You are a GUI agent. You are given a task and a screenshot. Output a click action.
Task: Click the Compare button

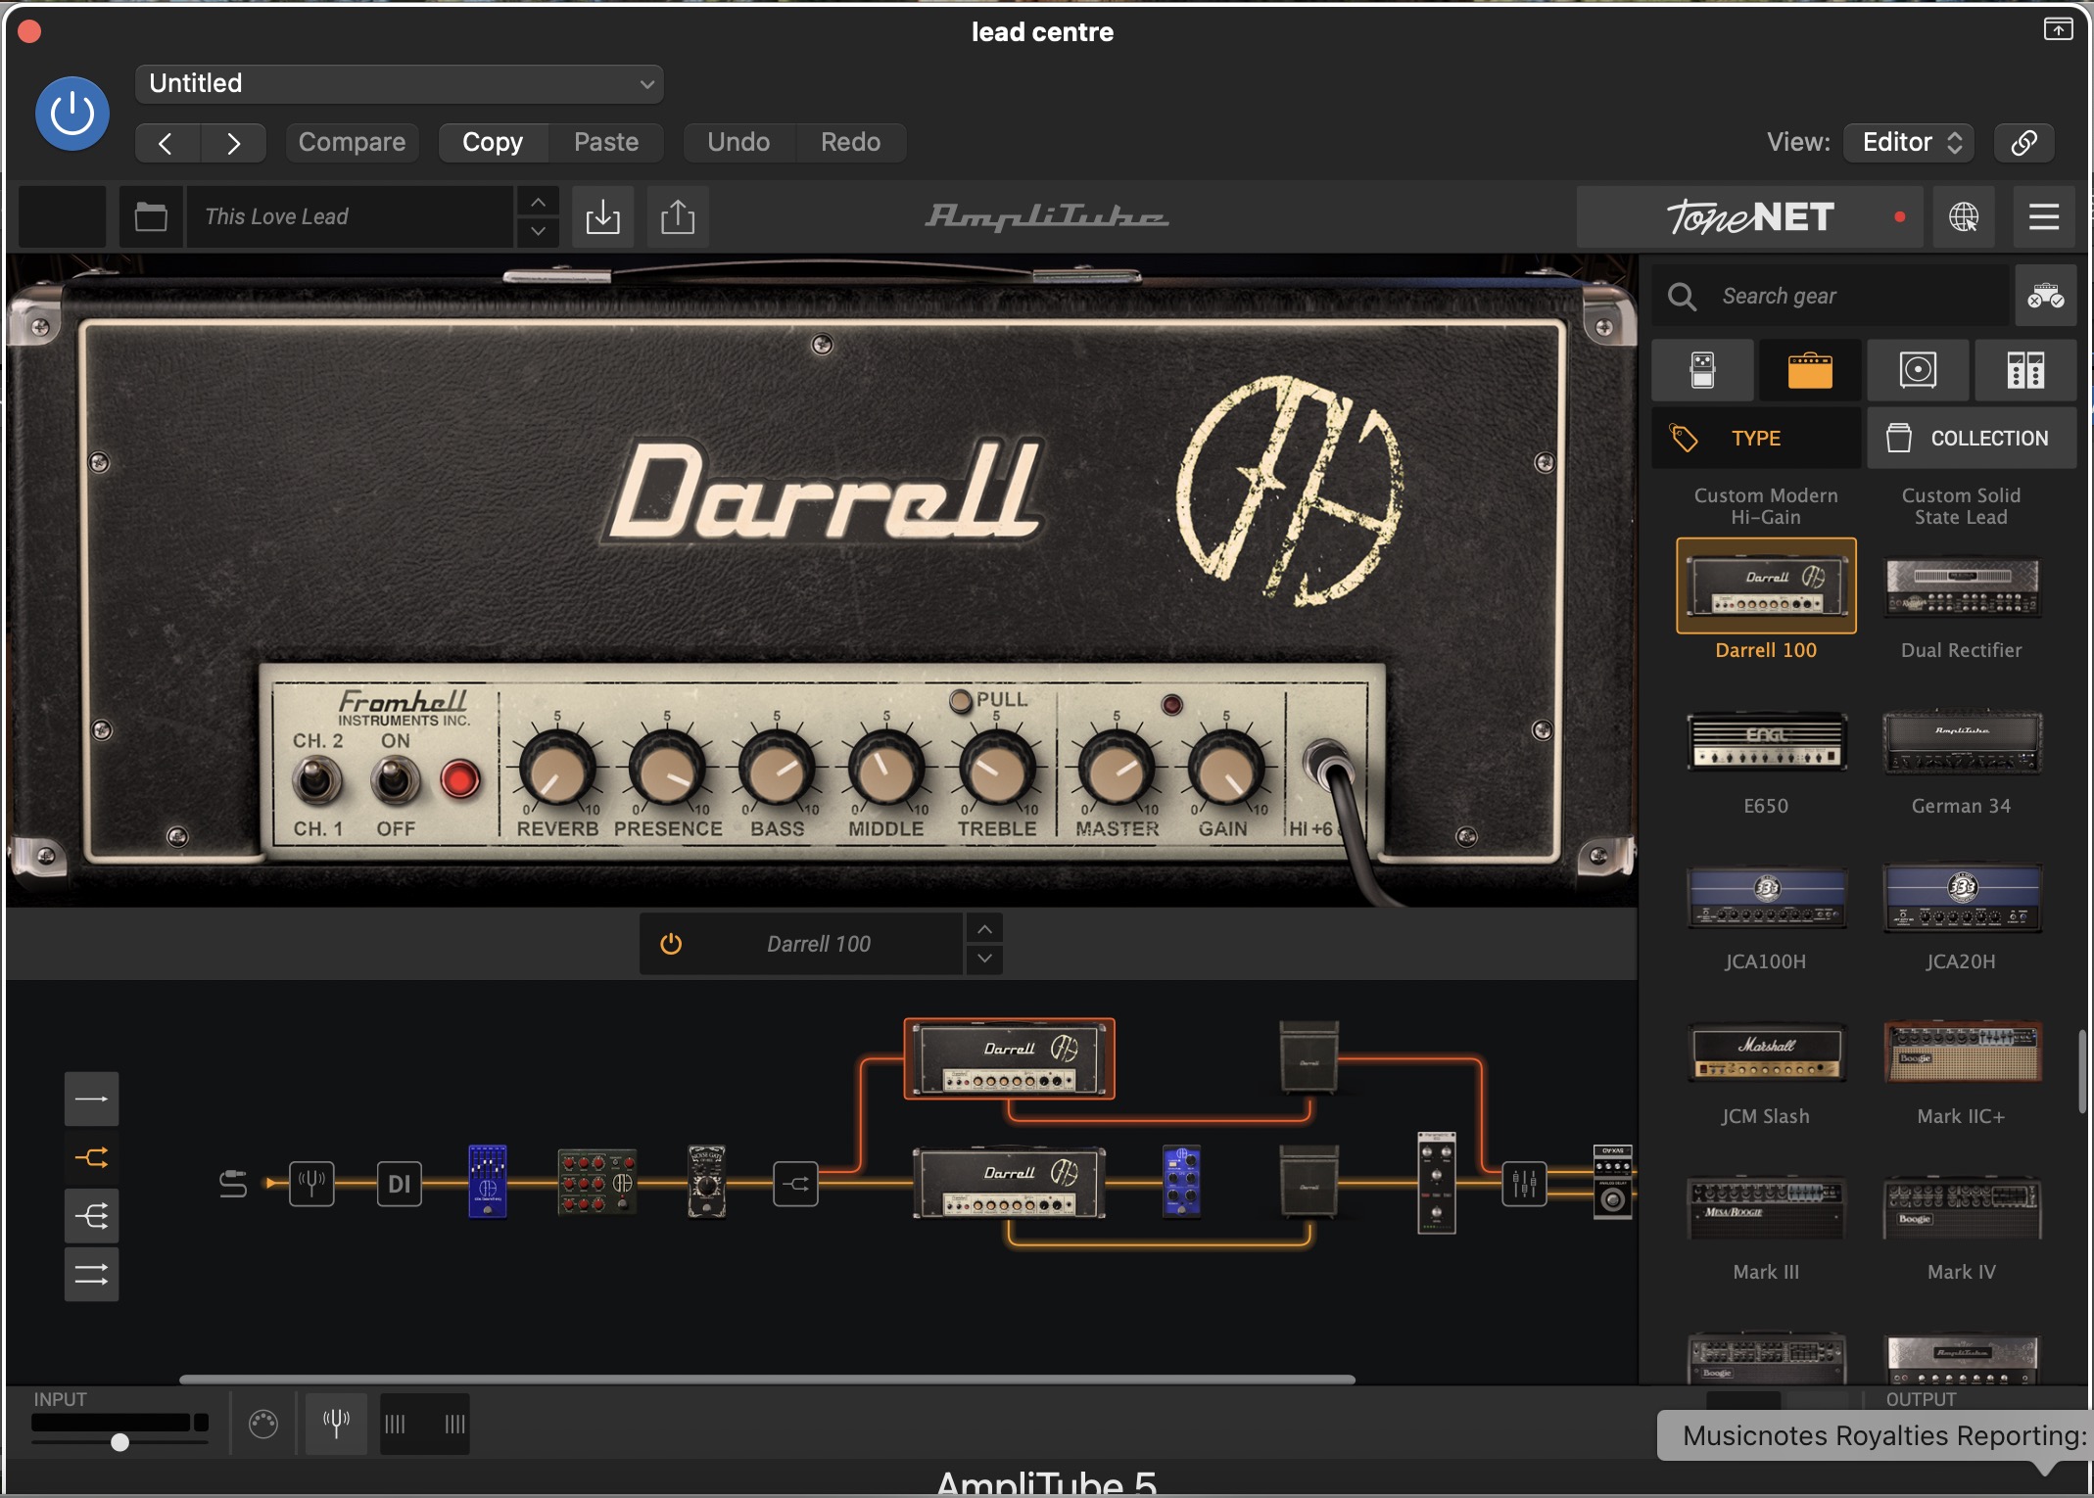353,143
